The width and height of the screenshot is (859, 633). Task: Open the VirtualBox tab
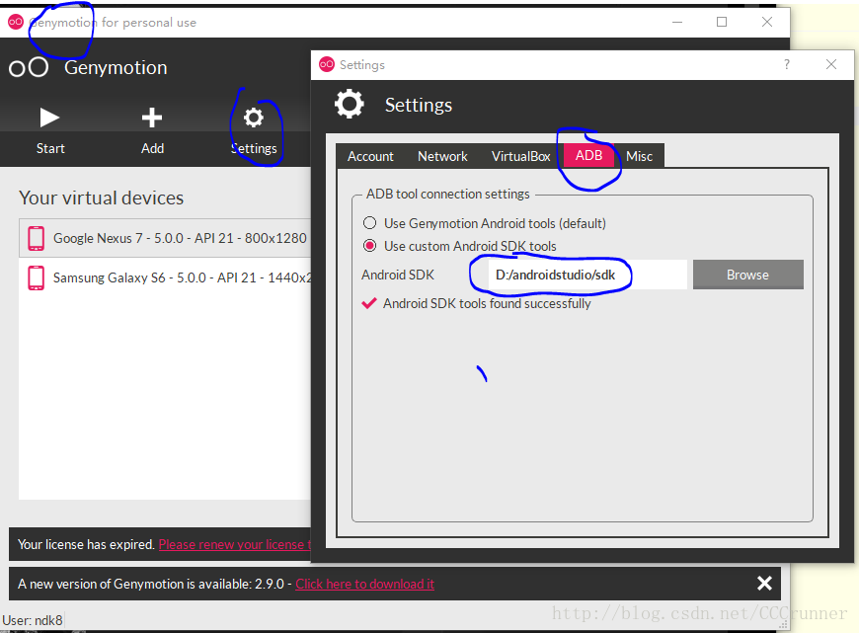click(520, 156)
